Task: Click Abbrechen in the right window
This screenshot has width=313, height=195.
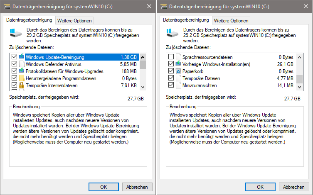Action: point(294,187)
